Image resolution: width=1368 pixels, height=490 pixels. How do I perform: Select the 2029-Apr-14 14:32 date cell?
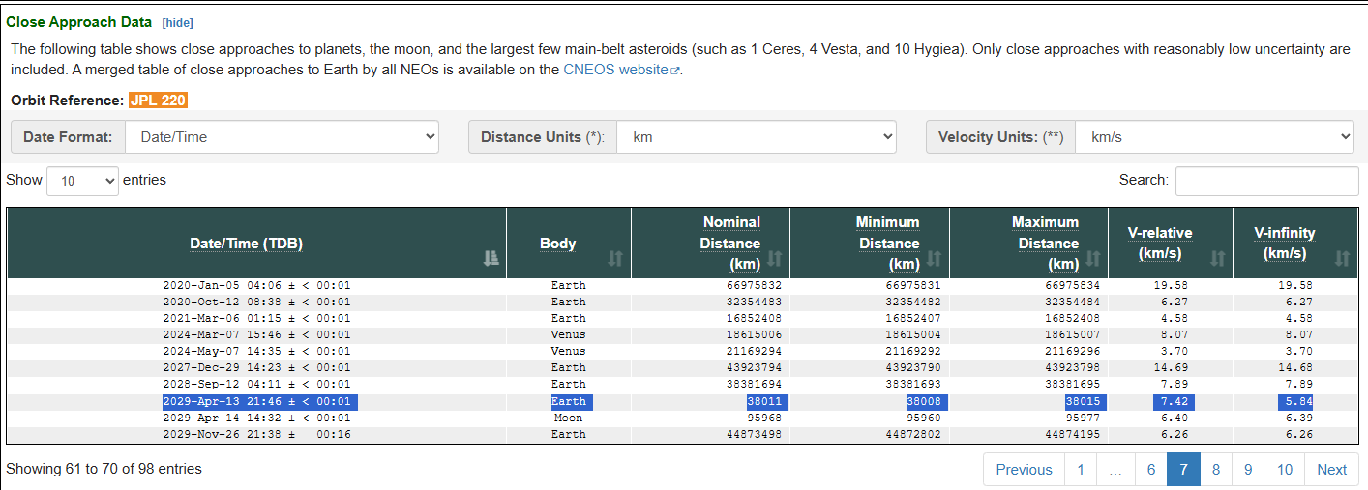click(256, 418)
